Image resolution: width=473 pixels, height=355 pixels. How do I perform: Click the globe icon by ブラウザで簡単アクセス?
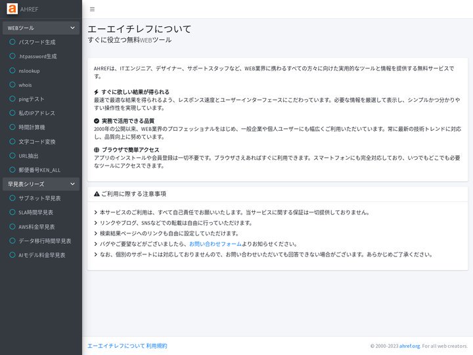coord(97,150)
